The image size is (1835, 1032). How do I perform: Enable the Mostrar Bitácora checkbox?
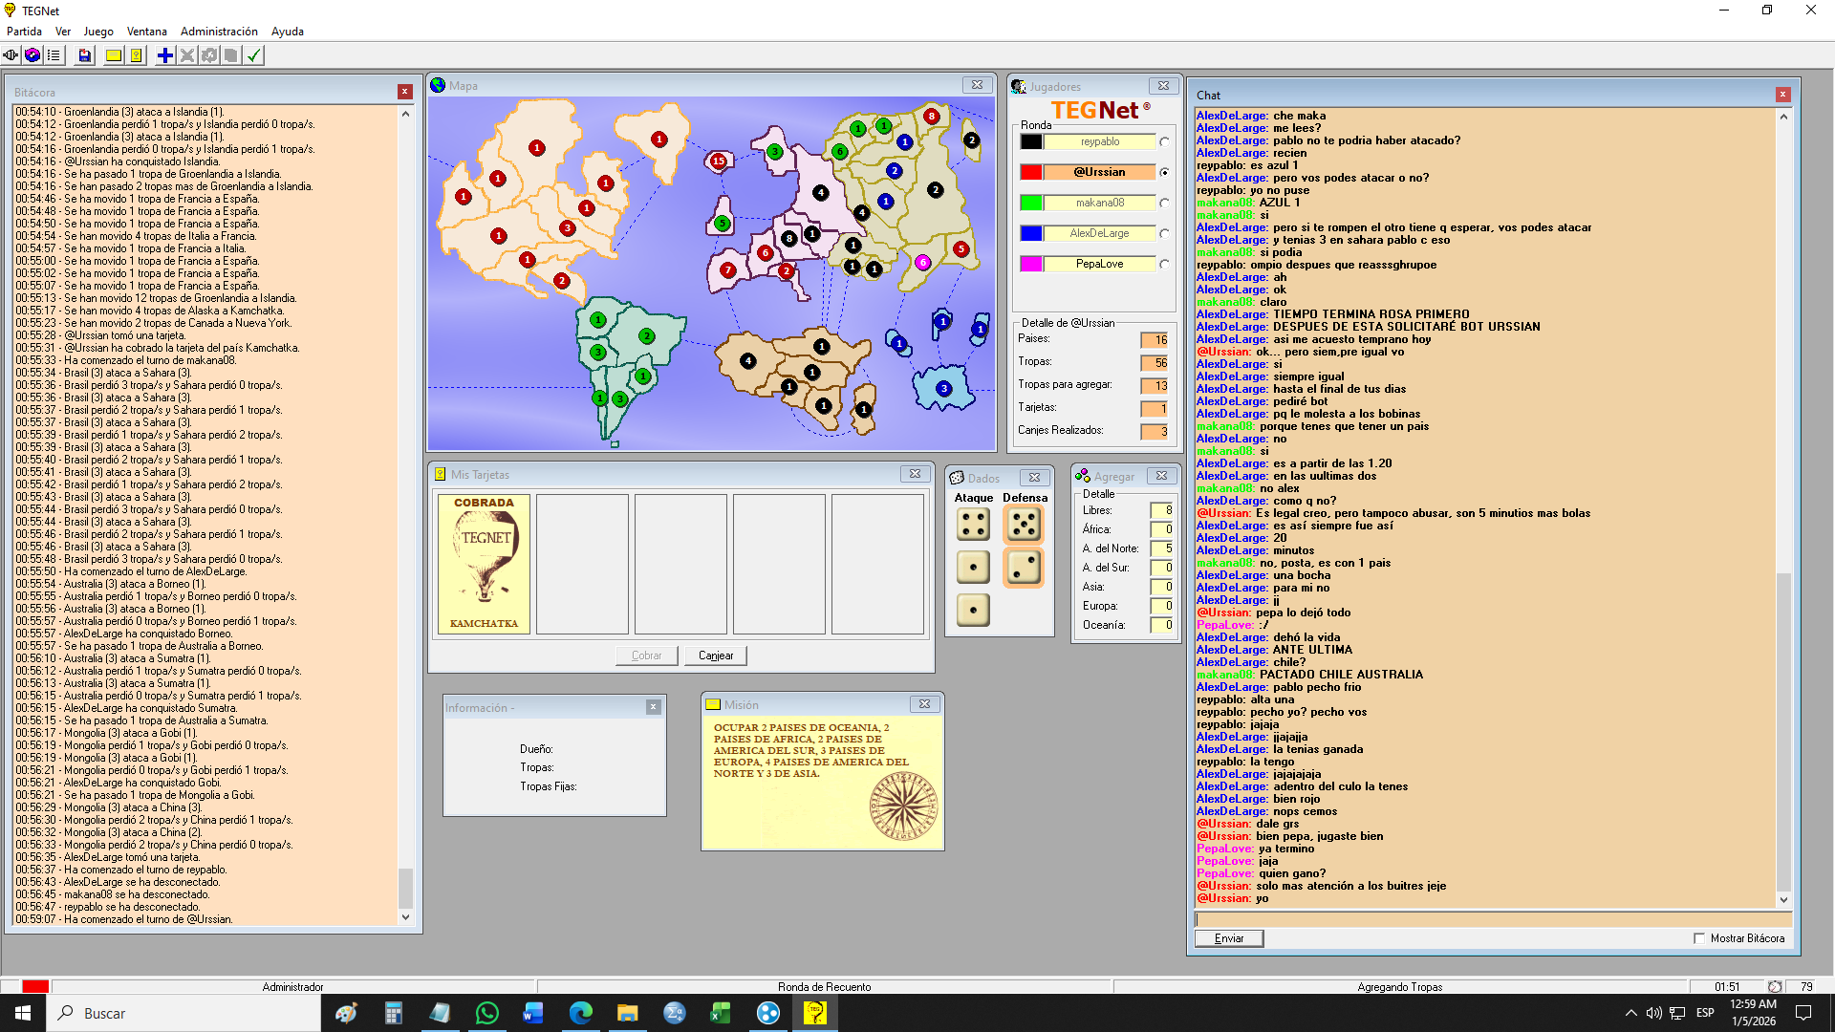[x=1699, y=938]
